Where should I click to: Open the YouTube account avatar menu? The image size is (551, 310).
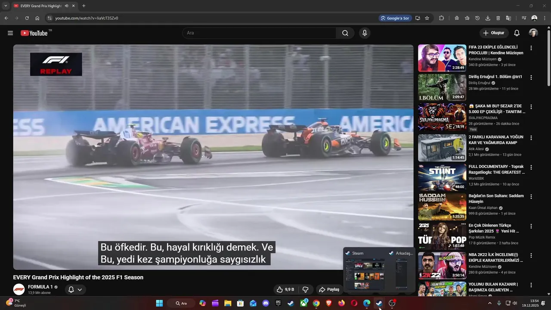pos(533,33)
